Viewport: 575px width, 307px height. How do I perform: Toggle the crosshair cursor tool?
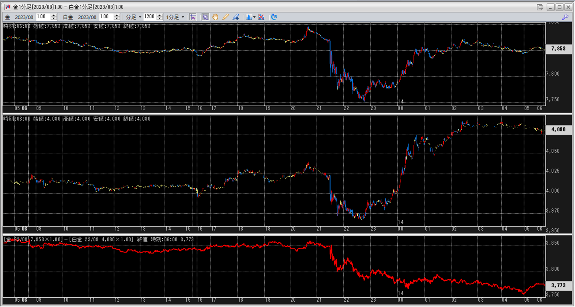193,17
